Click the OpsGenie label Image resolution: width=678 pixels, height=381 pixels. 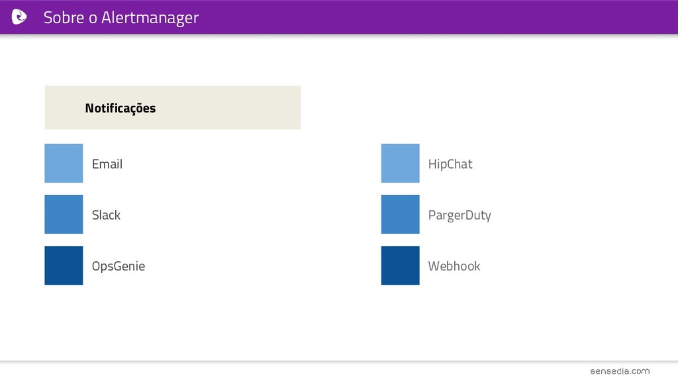coord(119,267)
